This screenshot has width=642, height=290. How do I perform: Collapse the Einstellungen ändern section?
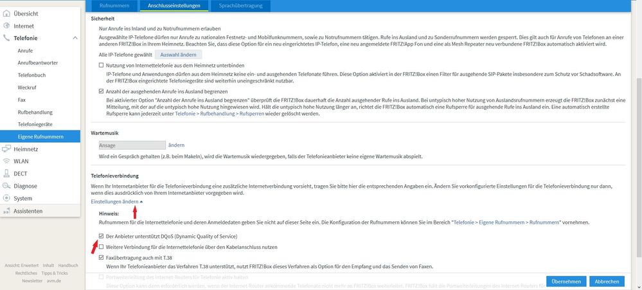coord(117,202)
